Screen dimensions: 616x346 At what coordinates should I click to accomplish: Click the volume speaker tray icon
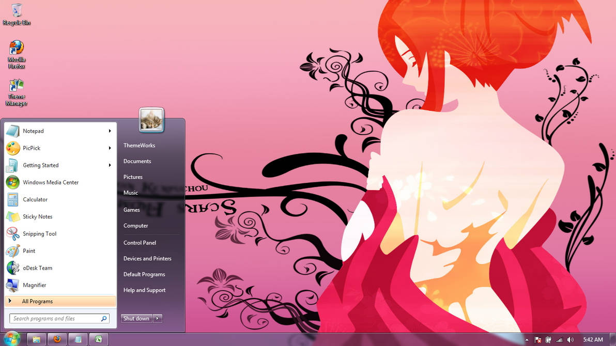571,340
